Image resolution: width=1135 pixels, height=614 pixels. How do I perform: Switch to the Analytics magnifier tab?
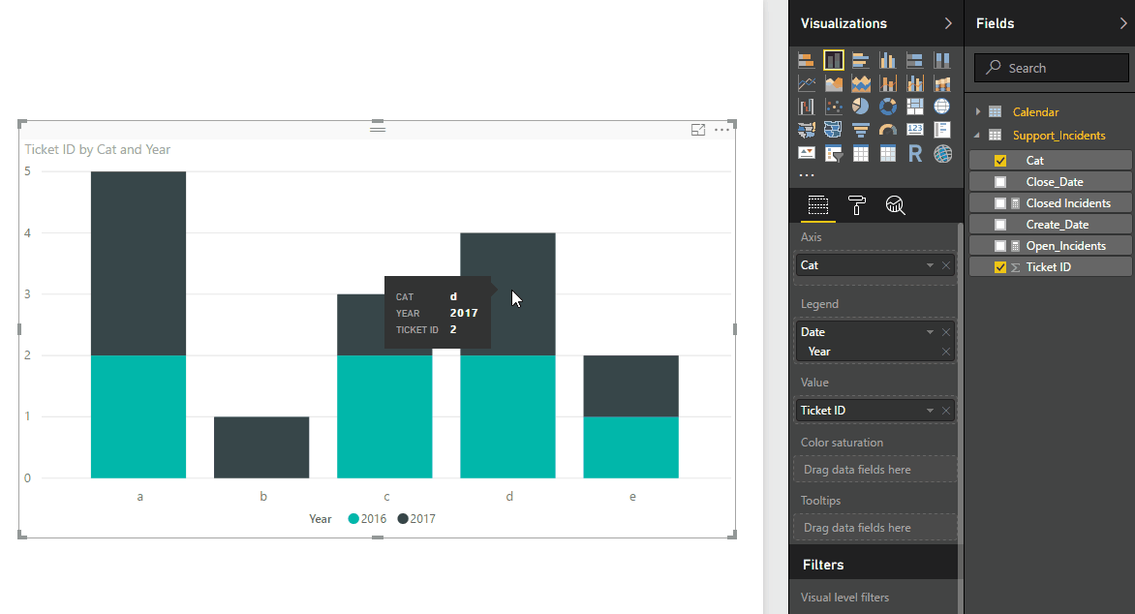point(896,205)
